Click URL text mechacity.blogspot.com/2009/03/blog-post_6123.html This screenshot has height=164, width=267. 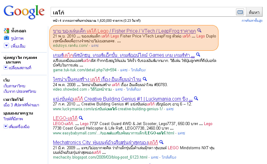(100, 157)
